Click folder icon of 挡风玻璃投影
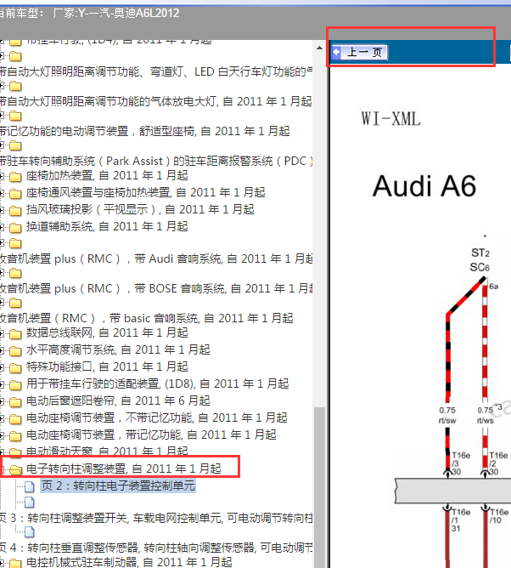511x568 pixels. coord(15,211)
